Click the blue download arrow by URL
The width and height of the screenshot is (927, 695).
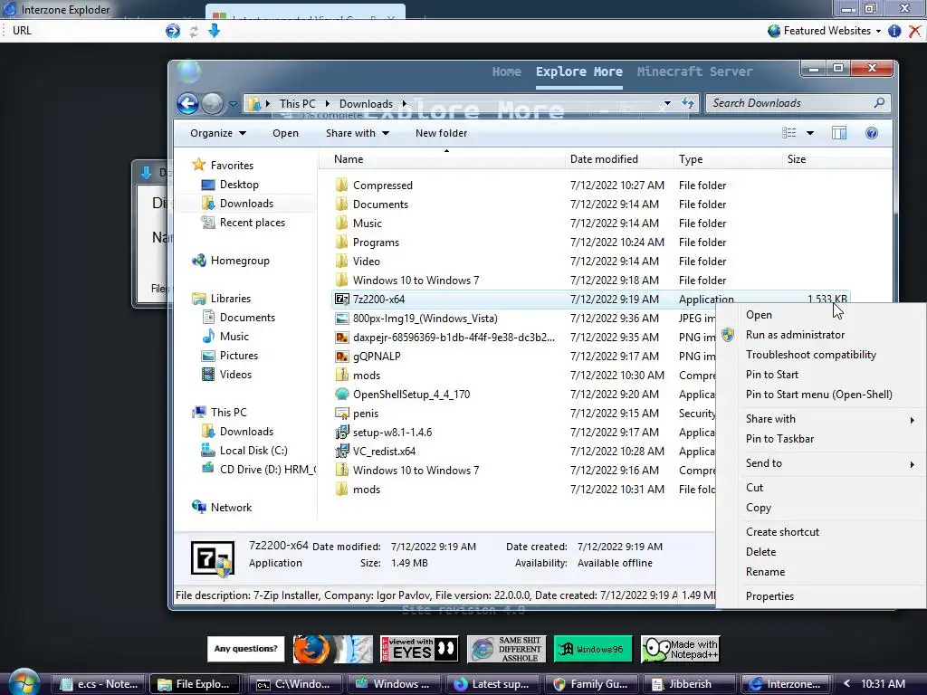214,31
